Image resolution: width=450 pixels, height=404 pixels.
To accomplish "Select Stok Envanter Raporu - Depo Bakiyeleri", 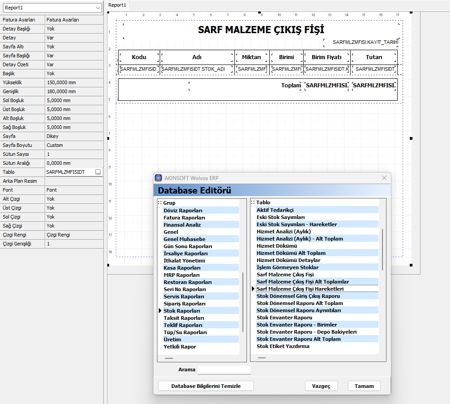I will point(317,332).
